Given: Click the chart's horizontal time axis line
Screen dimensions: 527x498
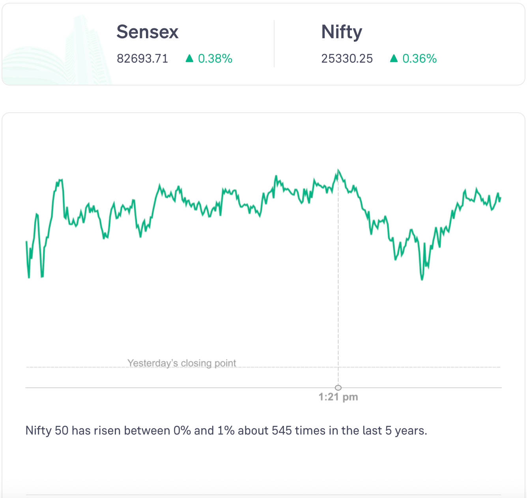Looking at the screenshot, I should 158,388.
